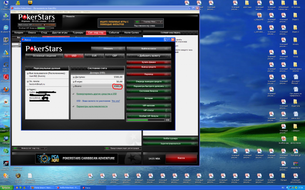Open Mozilla Firefox desktop icon
The width and height of the screenshot is (305, 190).
pos(6,91)
